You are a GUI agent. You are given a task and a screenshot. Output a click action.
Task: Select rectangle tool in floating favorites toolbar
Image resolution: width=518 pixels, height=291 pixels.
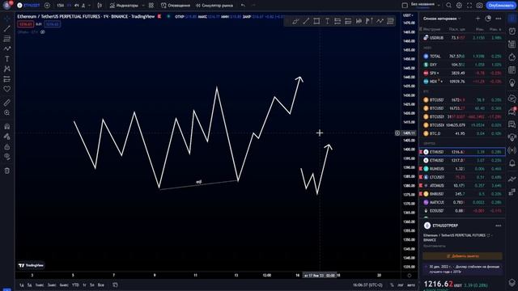point(316,21)
